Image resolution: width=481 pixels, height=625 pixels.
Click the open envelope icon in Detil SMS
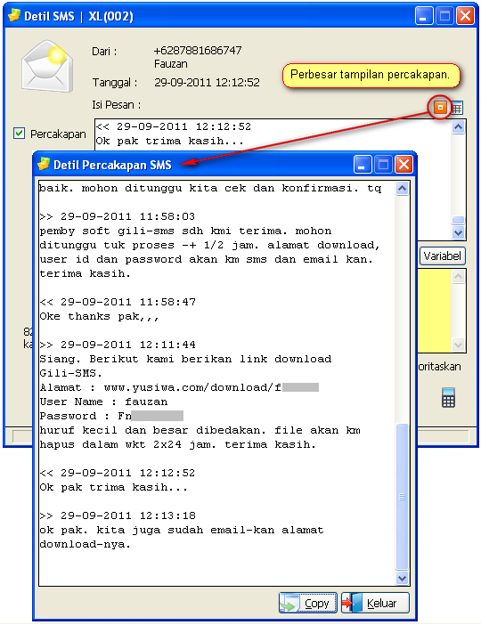point(47,66)
